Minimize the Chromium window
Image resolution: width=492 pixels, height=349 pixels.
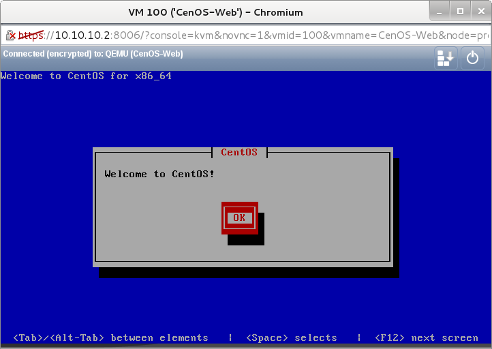(440, 12)
